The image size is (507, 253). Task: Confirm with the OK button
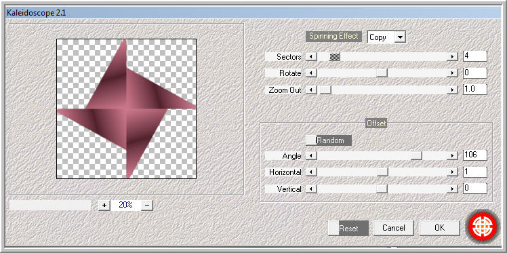pos(439,228)
